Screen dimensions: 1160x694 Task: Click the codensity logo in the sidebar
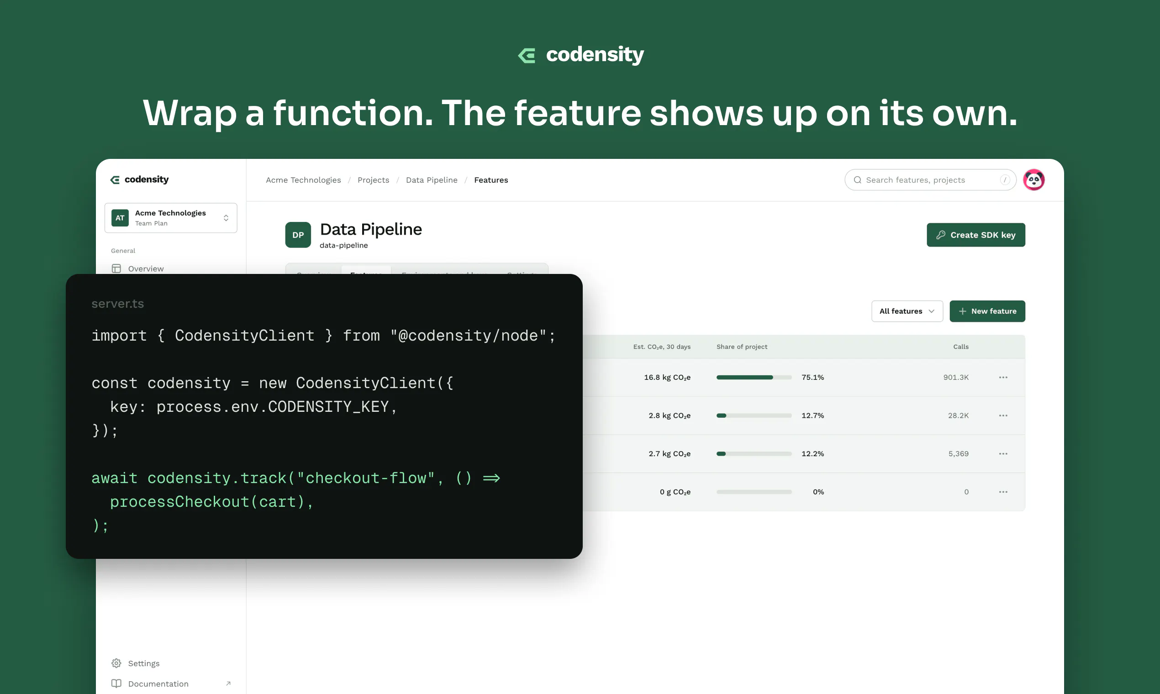pos(139,179)
